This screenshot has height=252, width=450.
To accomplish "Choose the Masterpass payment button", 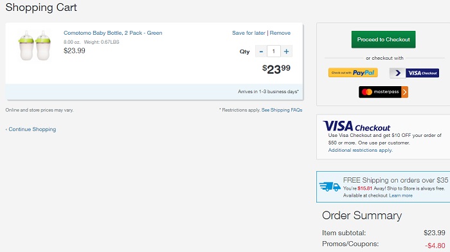I will coord(383,92).
